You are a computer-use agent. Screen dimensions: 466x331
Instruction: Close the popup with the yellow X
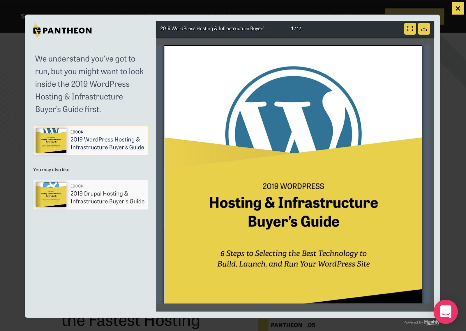tap(458, 8)
